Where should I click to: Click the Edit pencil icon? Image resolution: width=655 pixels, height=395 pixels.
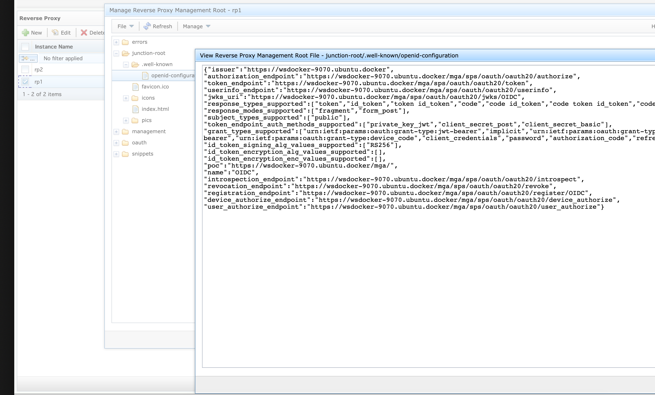coord(55,32)
